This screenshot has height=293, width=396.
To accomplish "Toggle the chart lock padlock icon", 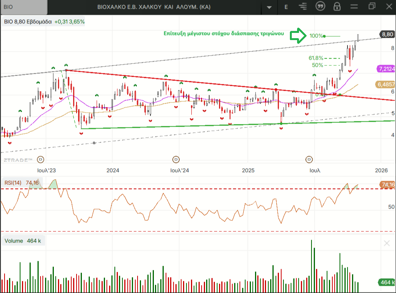I will coord(337,7).
